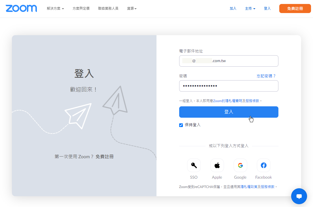
Task: Open the 忘記密碼 link
Action: point(266,76)
